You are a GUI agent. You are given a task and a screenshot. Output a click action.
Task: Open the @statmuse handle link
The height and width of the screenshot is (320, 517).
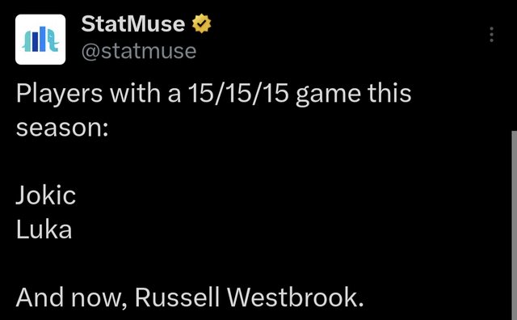tap(139, 51)
